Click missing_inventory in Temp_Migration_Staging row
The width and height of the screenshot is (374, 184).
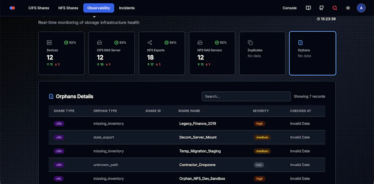tap(108, 151)
